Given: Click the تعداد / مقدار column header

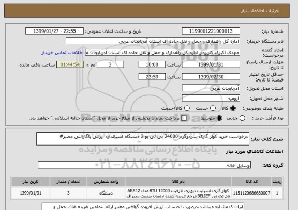Looking at the screenshot, I should (x=68, y=182).
